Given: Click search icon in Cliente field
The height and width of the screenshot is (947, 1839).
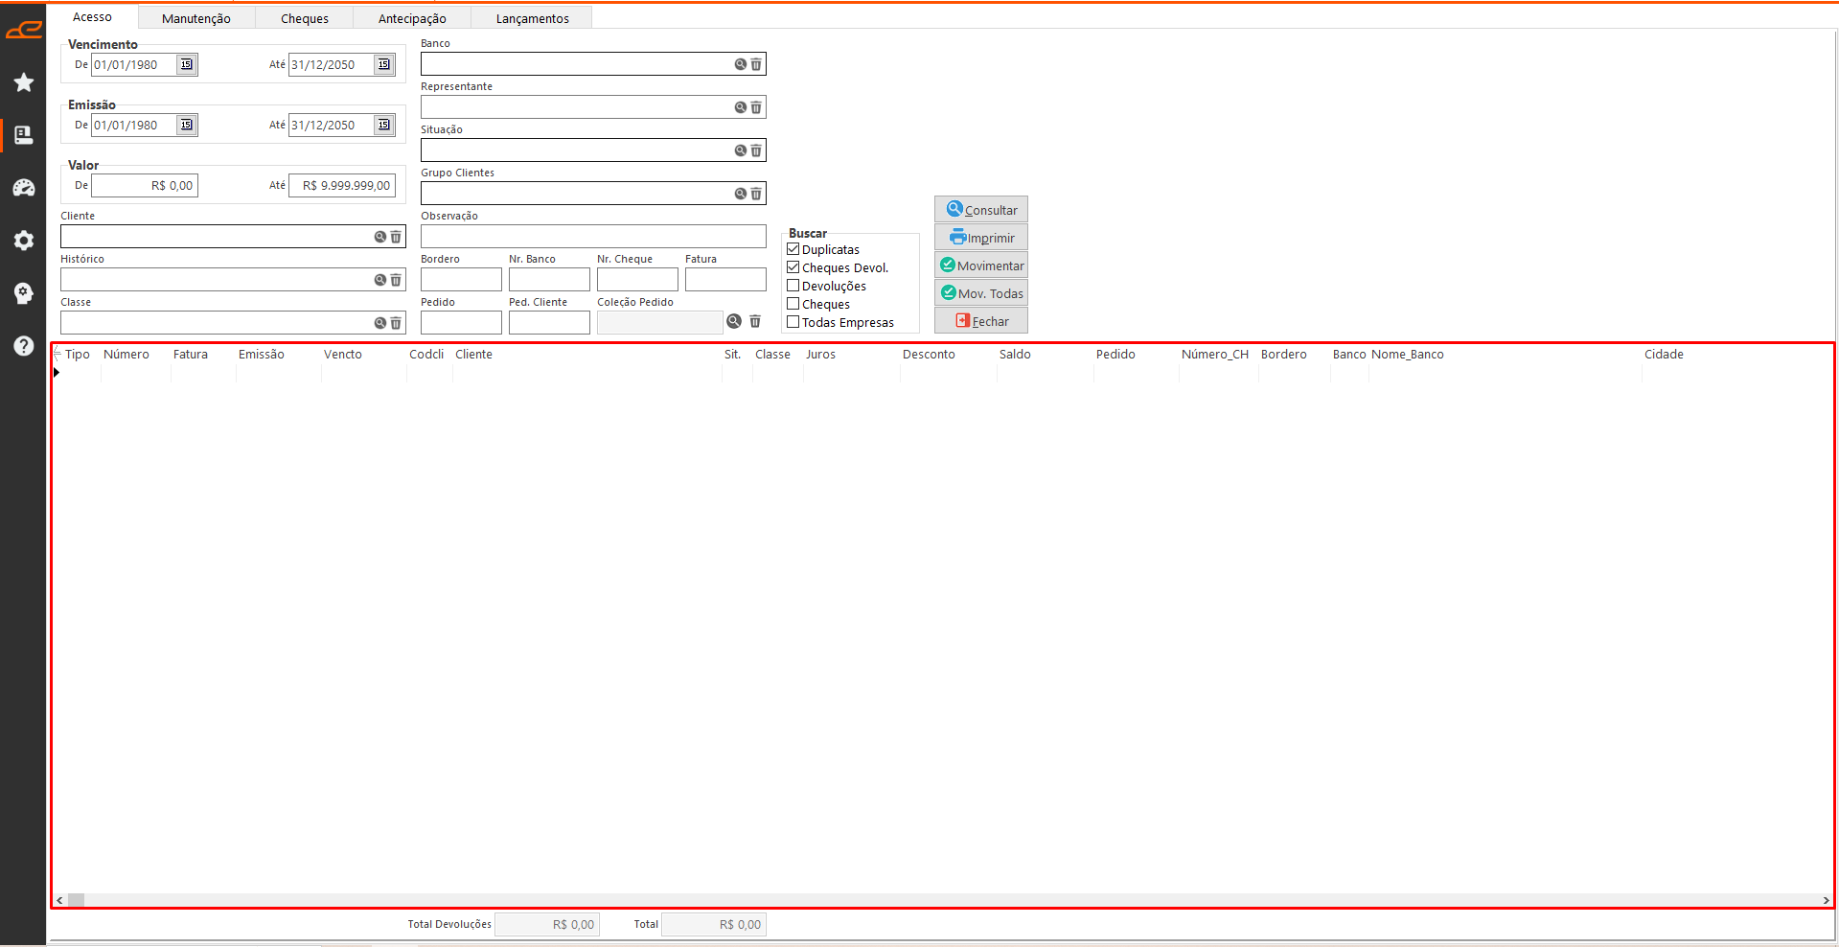Looking at the screenshot, I should [379, 237].
